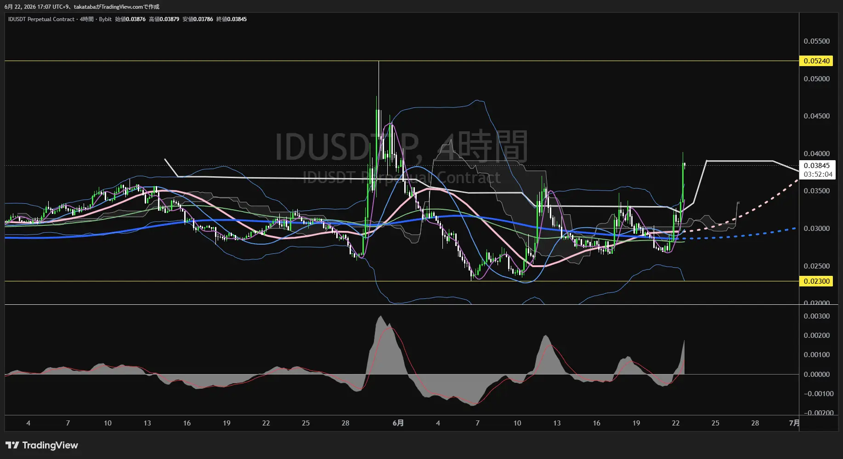Click the 22 date label under latest candle
The height and width of the screenshot is (459, 843).
coord(676,423)
